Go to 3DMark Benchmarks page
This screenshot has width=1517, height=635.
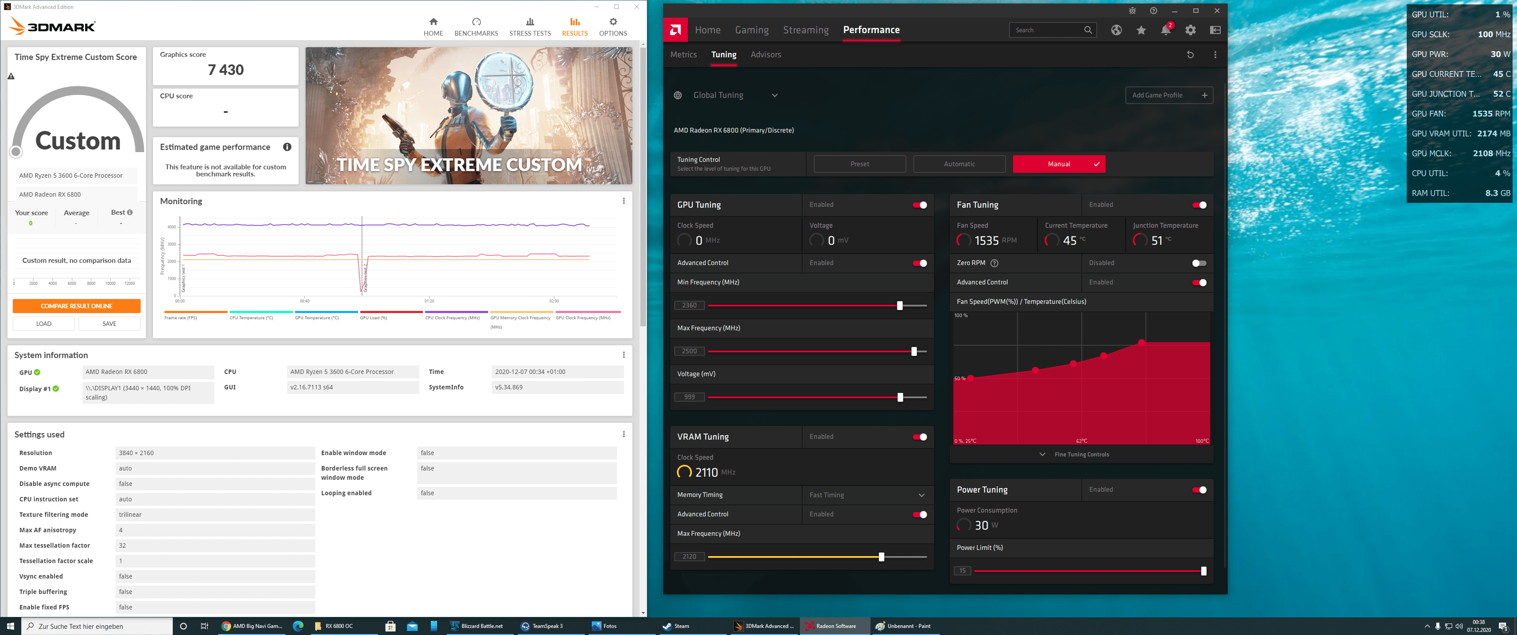point(476,27)
